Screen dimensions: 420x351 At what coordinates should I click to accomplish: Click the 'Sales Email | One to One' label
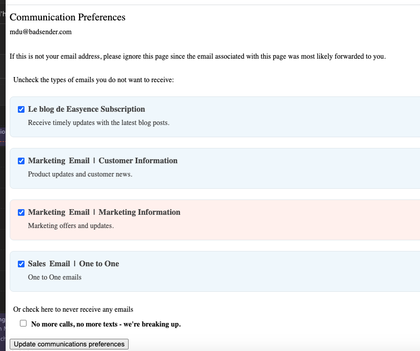[73, 264]
